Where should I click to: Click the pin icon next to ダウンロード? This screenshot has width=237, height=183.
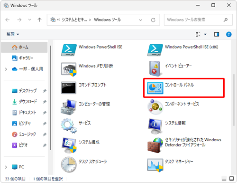pos(45,102)
